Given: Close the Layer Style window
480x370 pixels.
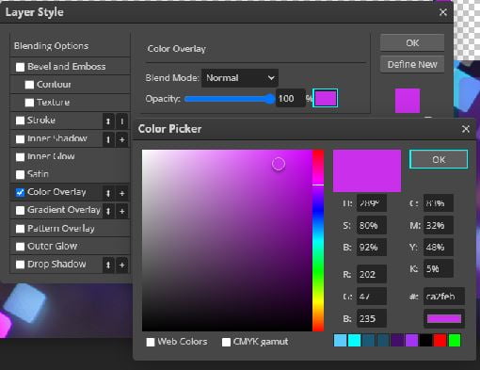Looking at the screenshot, I should [x=443, y=12].
